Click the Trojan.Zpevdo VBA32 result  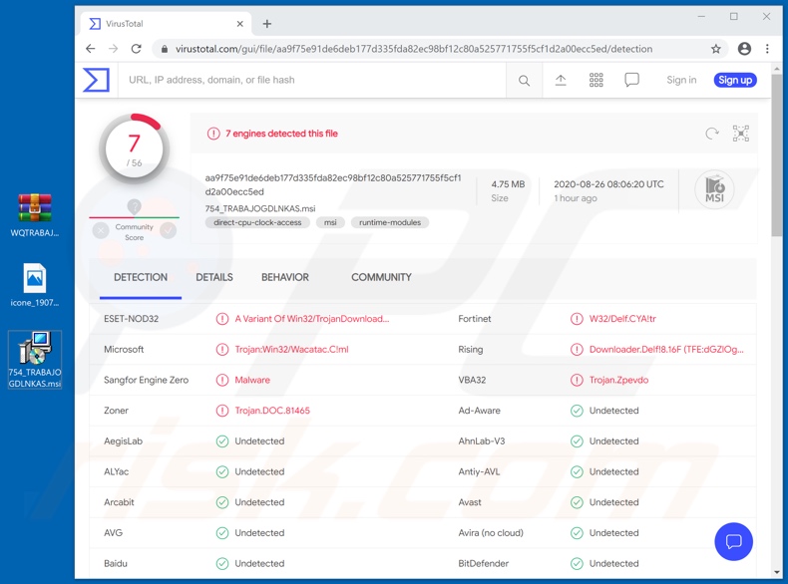tap(618, 380)
